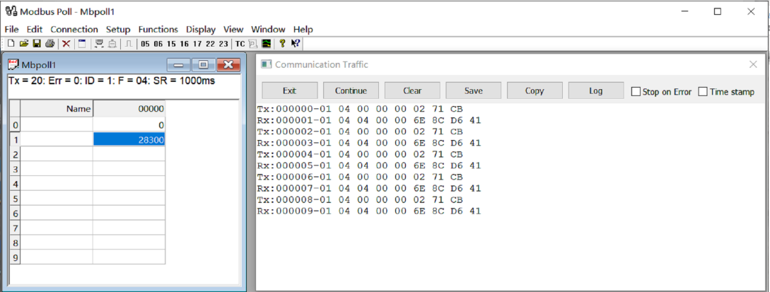This screenshot has width=770, height=292.
Task: Maximize the Modbus Poll main window
Action: [718, 12]
